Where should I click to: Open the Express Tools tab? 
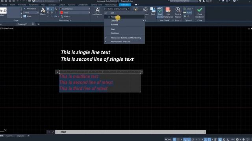(96, 5)
